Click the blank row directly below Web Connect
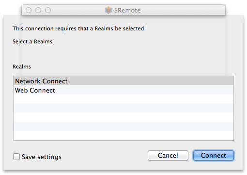The height and width of the screenshot is (175, 247). click(x=123, y=99)
